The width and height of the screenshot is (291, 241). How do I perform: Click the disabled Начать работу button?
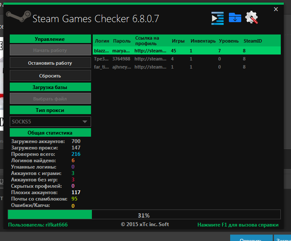pyautogui.click(x=50, y=50)
